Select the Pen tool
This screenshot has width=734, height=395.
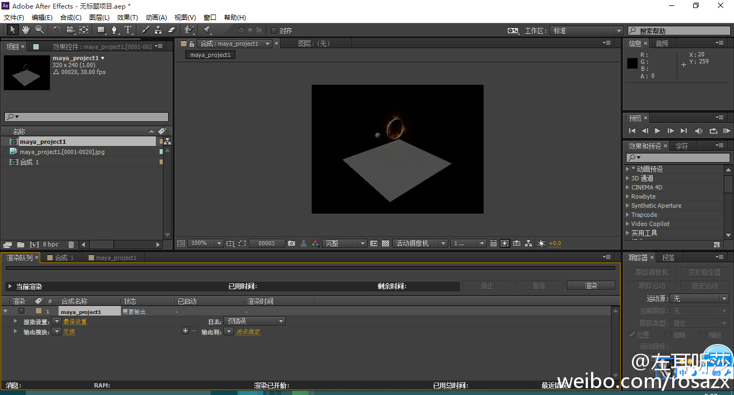pos(114,30)
